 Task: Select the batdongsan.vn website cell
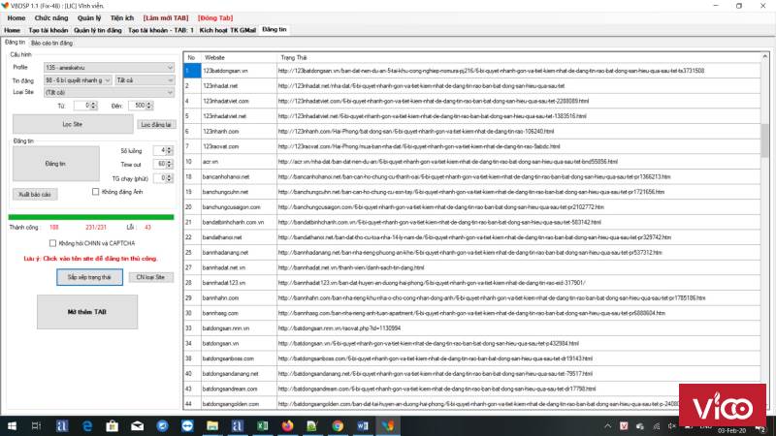click(239, 343)
